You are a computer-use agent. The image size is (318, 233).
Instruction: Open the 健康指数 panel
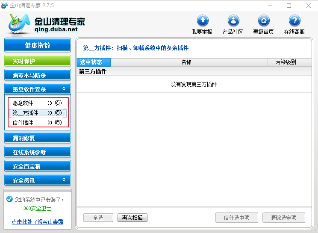(x=38, y=45)
